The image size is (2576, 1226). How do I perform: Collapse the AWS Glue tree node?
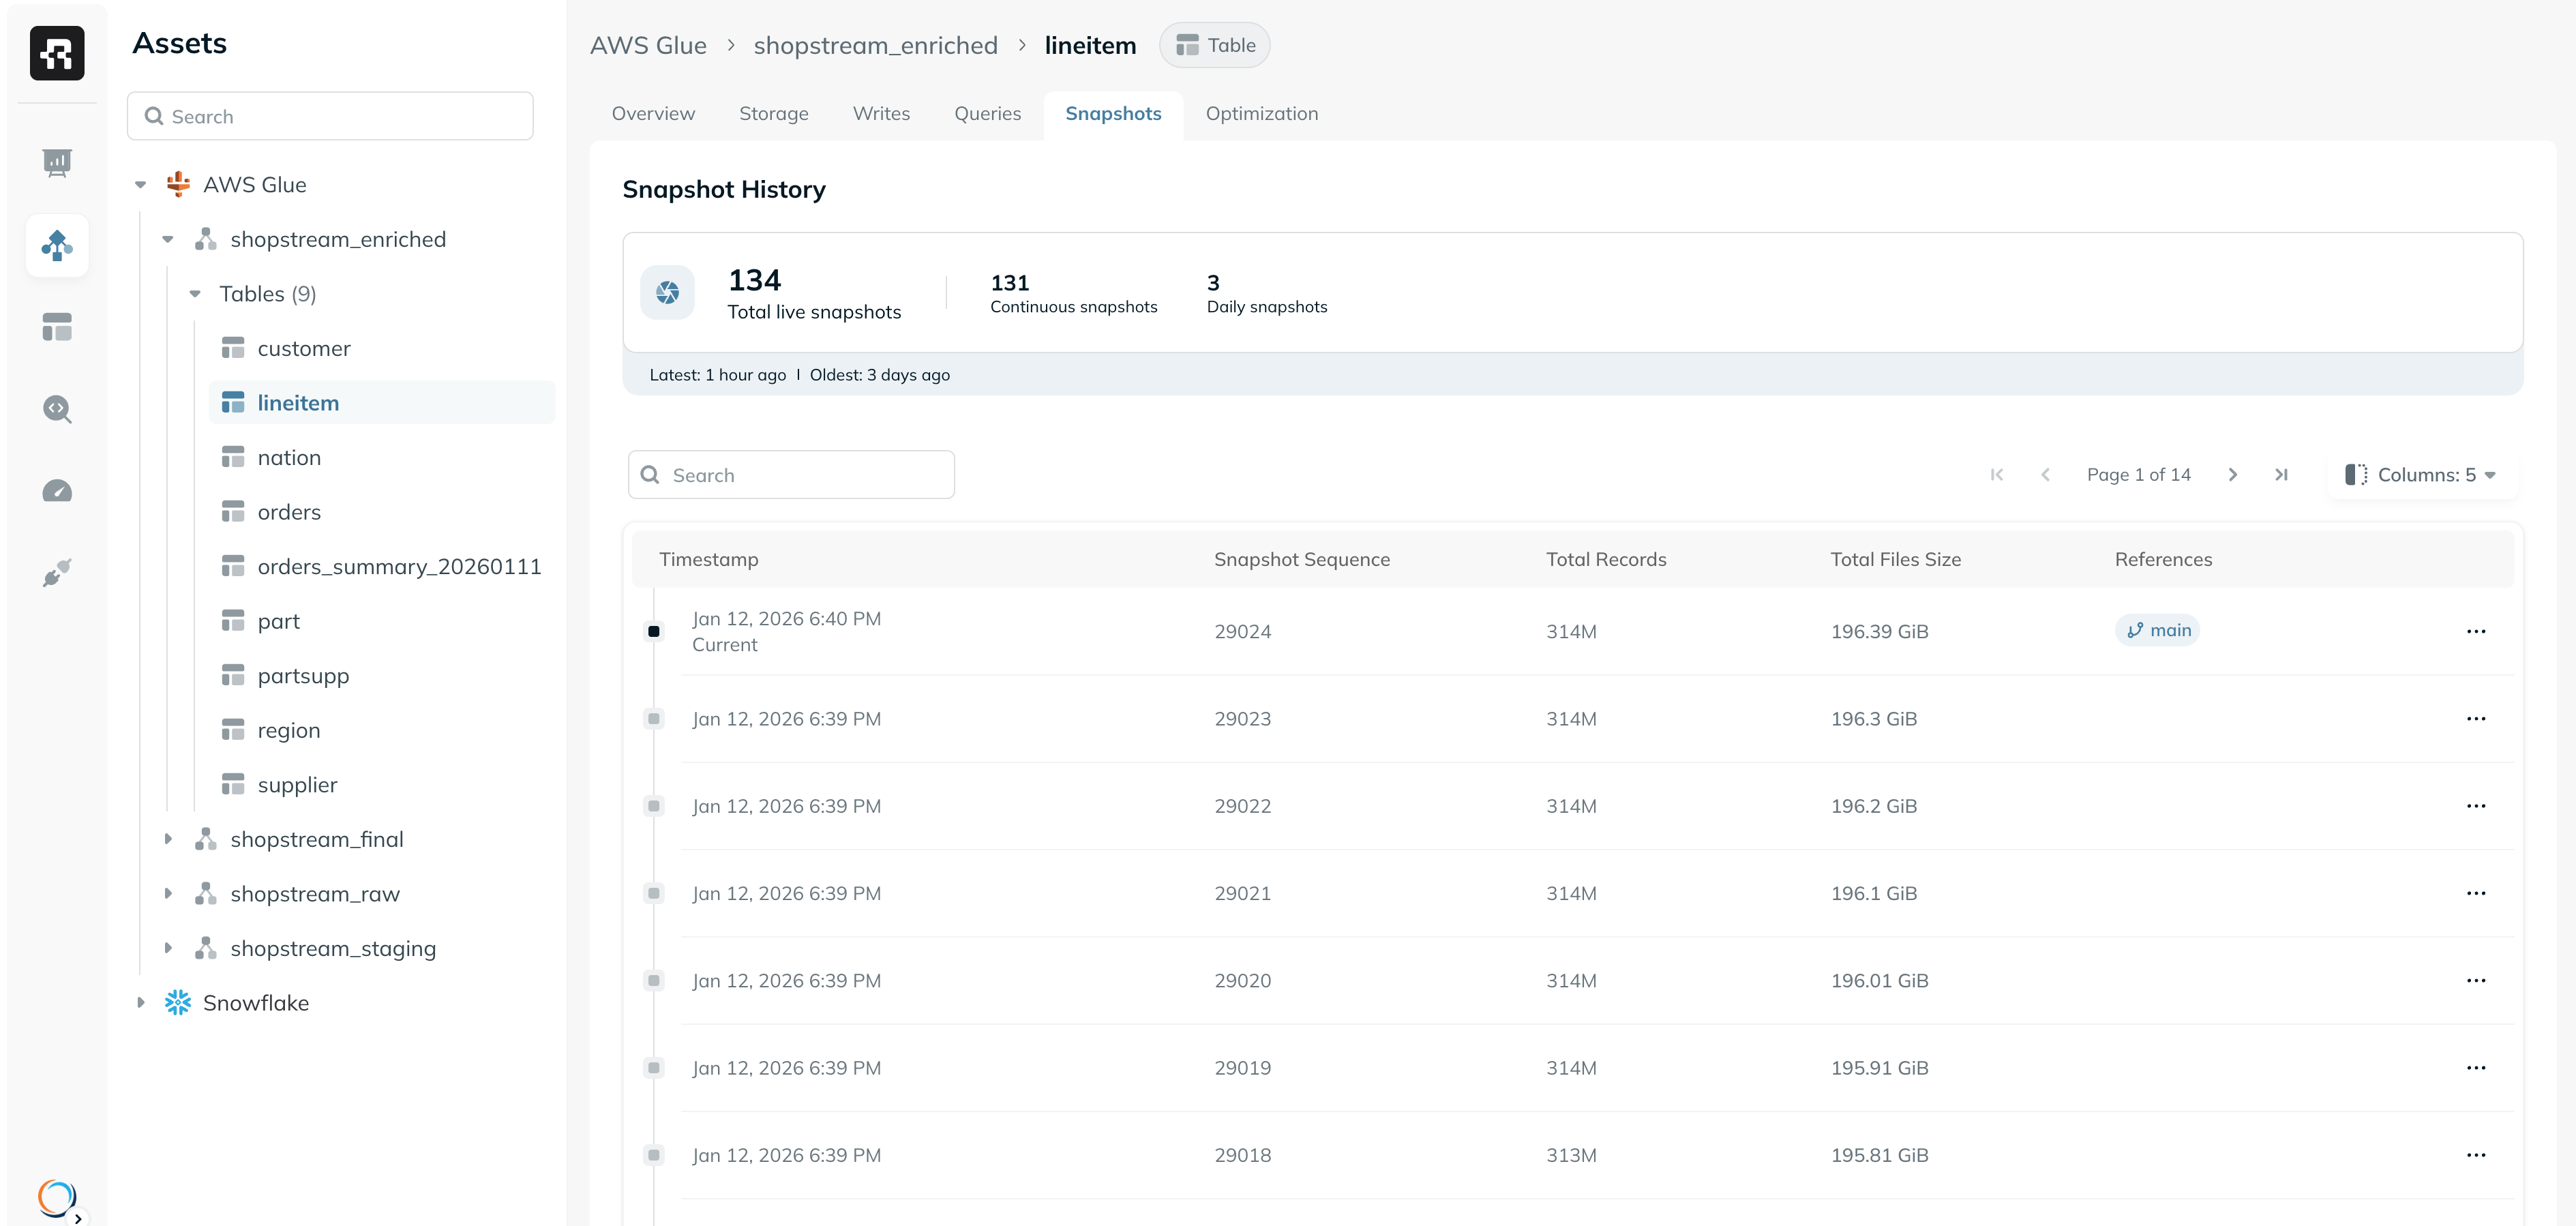[141, 185]
